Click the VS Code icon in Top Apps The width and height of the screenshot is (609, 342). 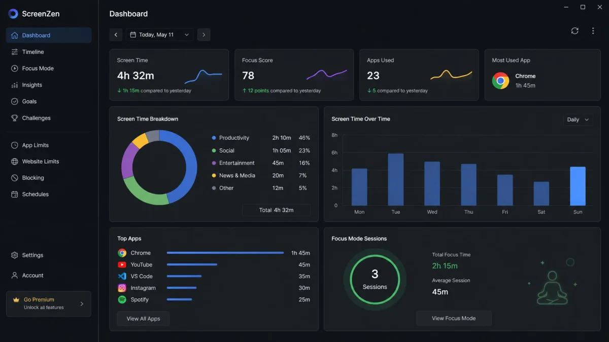tap(122, 276)
